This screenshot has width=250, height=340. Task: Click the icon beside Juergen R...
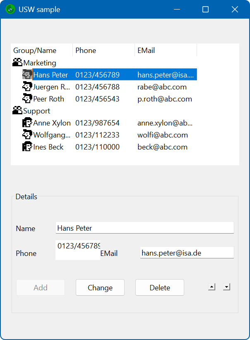click(27, 87)
